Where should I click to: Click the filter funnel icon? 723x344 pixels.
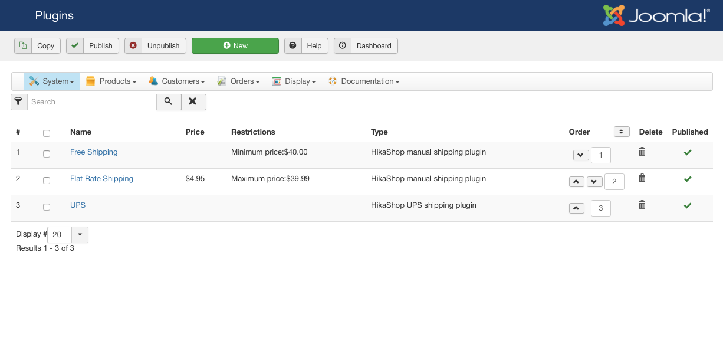(x=19, y=101)
